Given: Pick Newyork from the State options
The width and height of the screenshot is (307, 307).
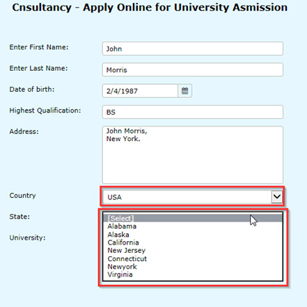Looking at the screenshot, I should pyautogui.click(x=122, y=267).
